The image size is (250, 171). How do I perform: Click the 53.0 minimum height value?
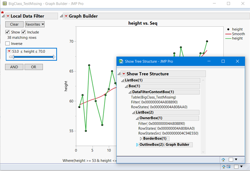click(x=15, y=51)
